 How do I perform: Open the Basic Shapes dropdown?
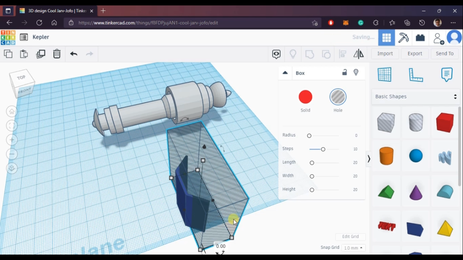(416, 97)
